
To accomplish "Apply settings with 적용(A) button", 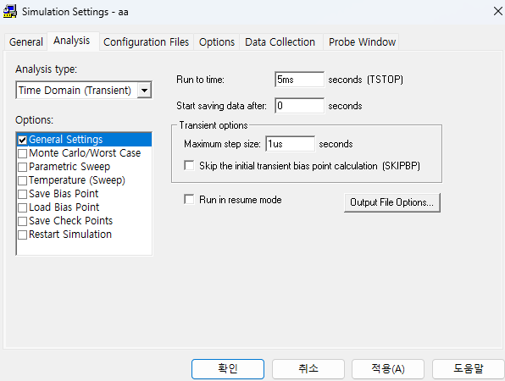I will coord(388,369).
